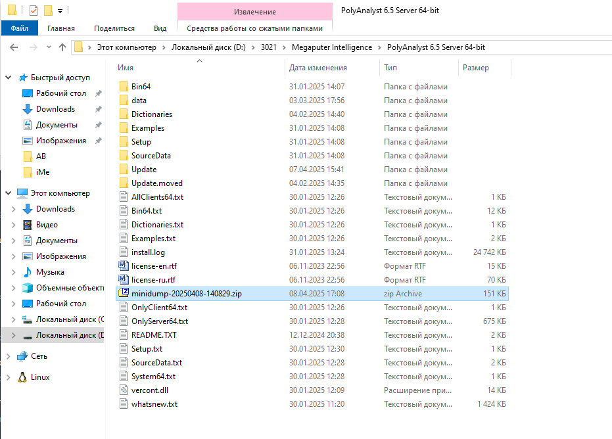The width and height of the screenshot is (612, 439).
Task: Switch to the Главная ribbon tab
Action: (61, 28)
